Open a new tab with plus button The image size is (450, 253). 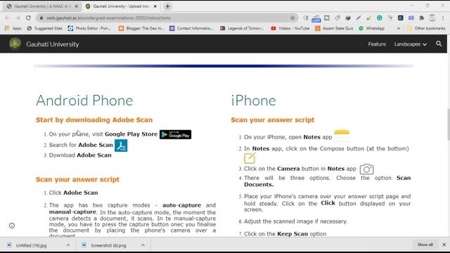(x=167, y=6)
